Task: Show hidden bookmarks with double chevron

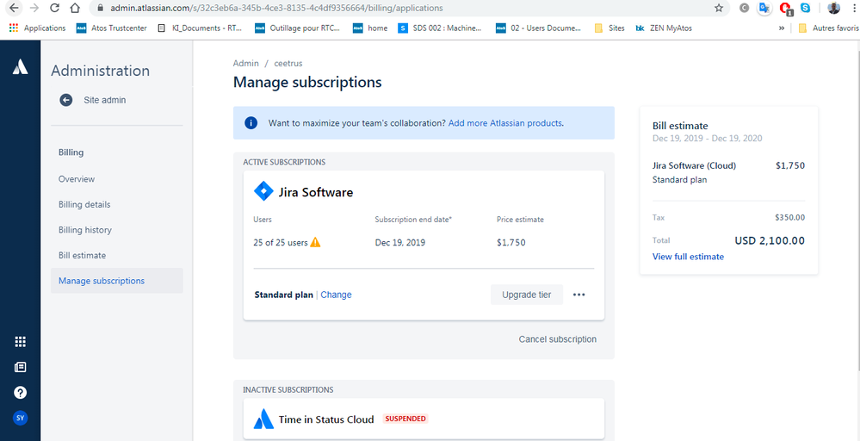Action: [x=781, y=28]
